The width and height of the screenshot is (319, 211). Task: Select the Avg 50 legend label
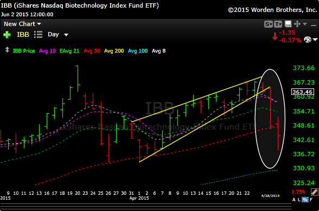pos(92,51)
